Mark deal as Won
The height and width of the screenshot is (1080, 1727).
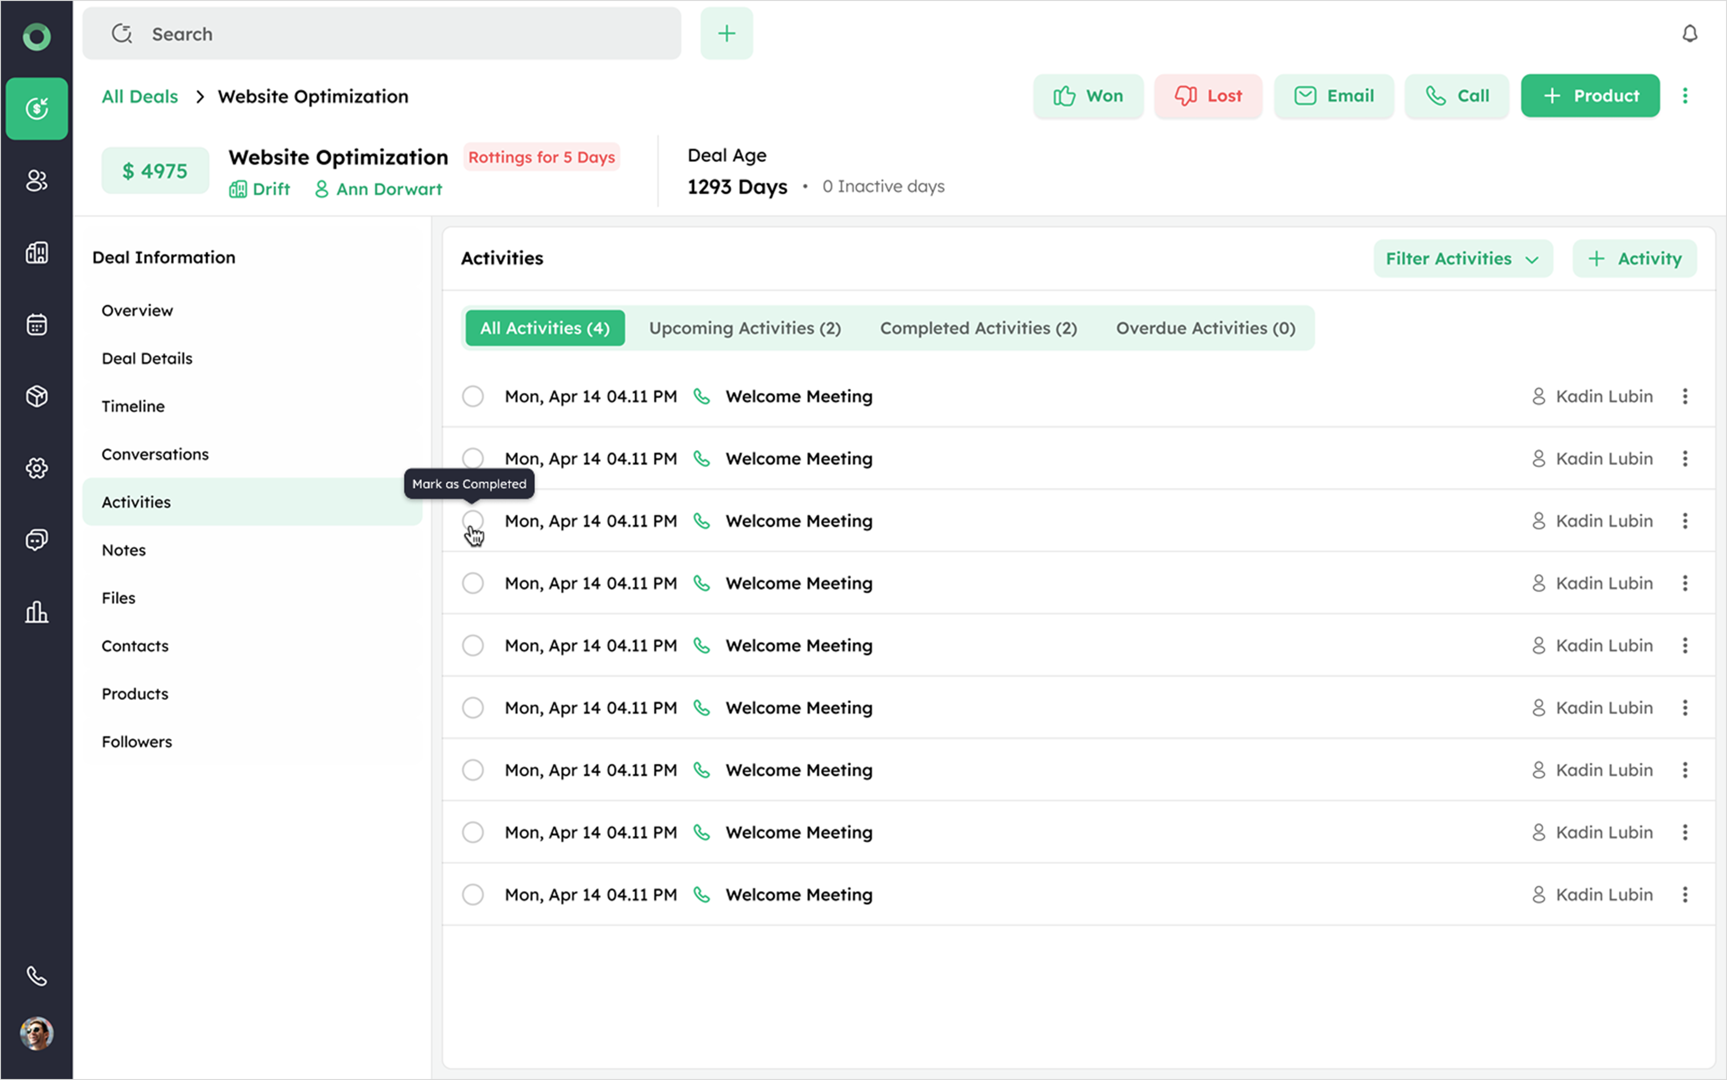tap(1088, 96)
